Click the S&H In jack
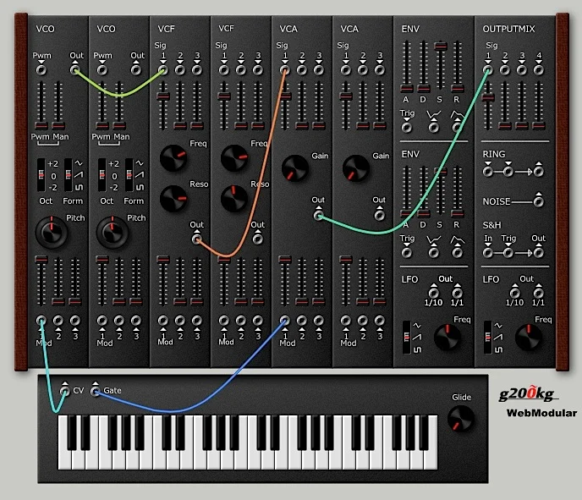The height and width of the screenshot is (500, 582). tap(488, 253)
